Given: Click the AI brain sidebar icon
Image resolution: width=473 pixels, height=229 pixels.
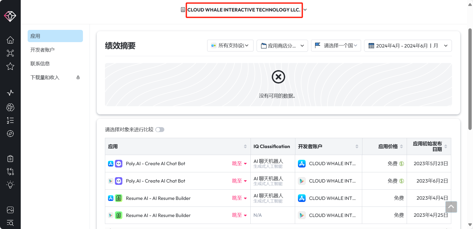Looking at the screenshot, I should 10,107.
